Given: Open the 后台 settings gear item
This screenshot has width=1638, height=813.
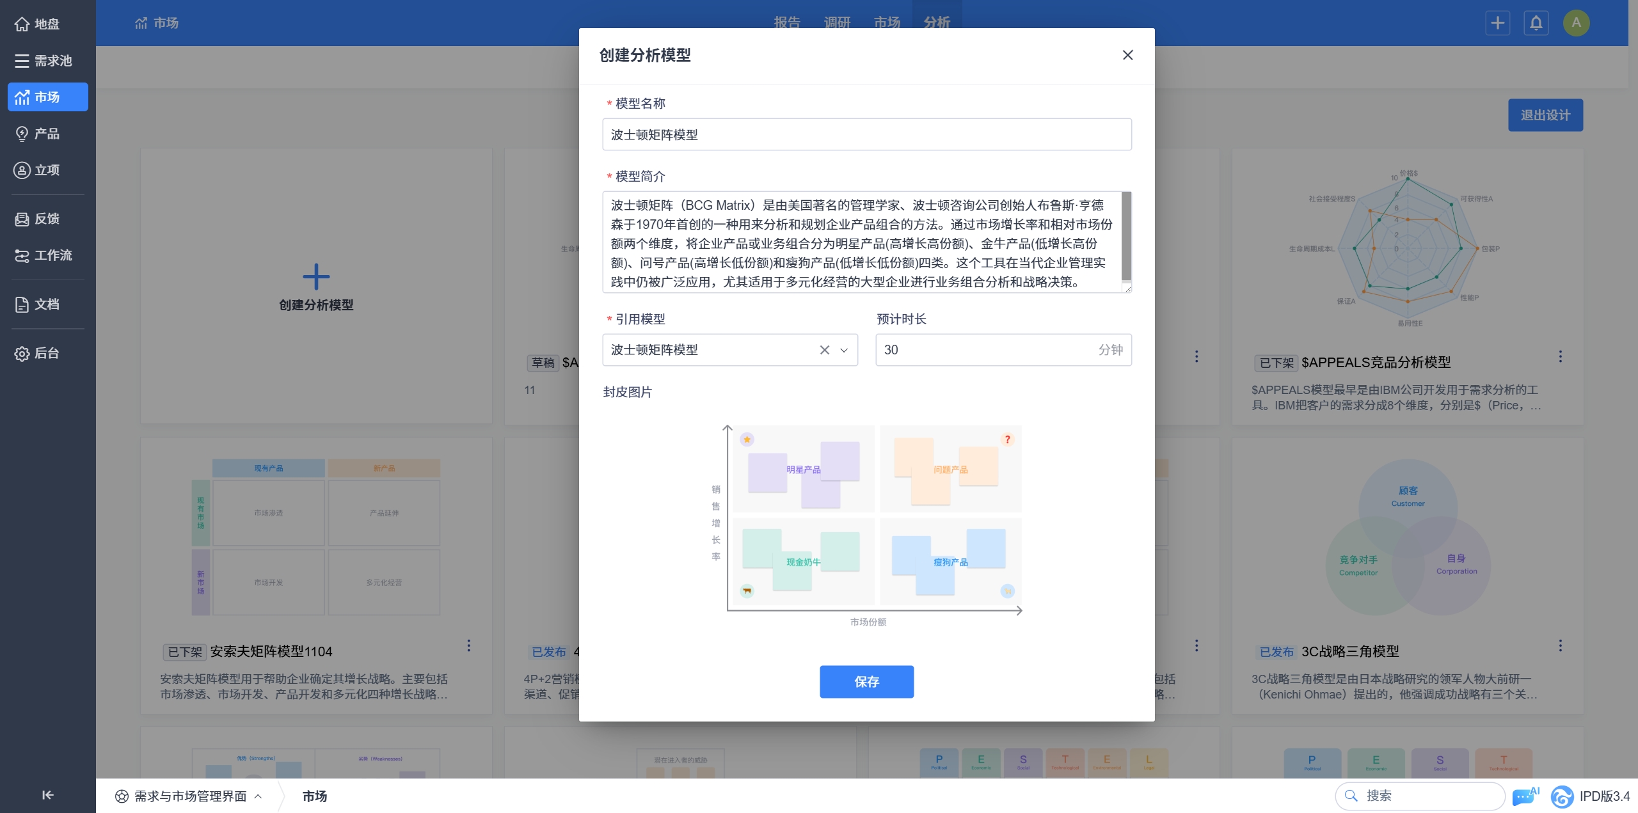Looking at the screenshot, I should point(38,353).
